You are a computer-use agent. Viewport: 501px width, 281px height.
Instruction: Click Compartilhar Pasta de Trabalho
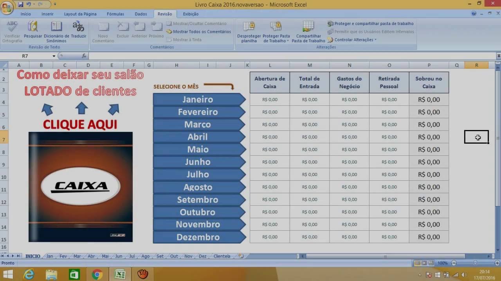point(308,32)
